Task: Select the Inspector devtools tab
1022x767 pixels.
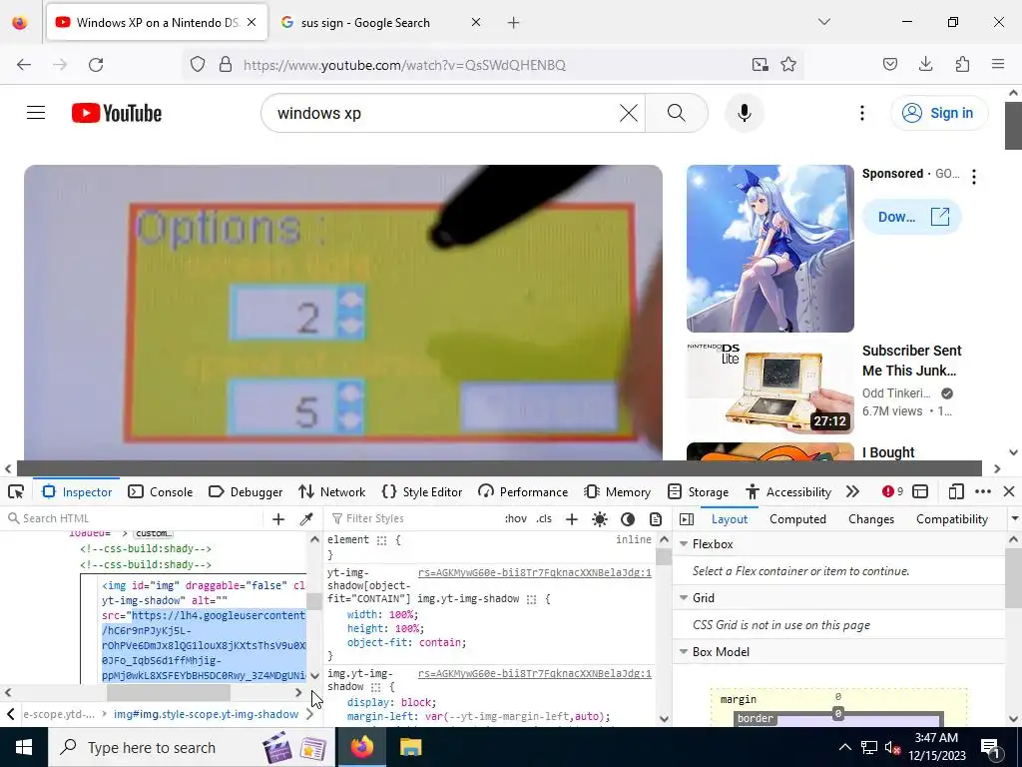Action: 77,491
